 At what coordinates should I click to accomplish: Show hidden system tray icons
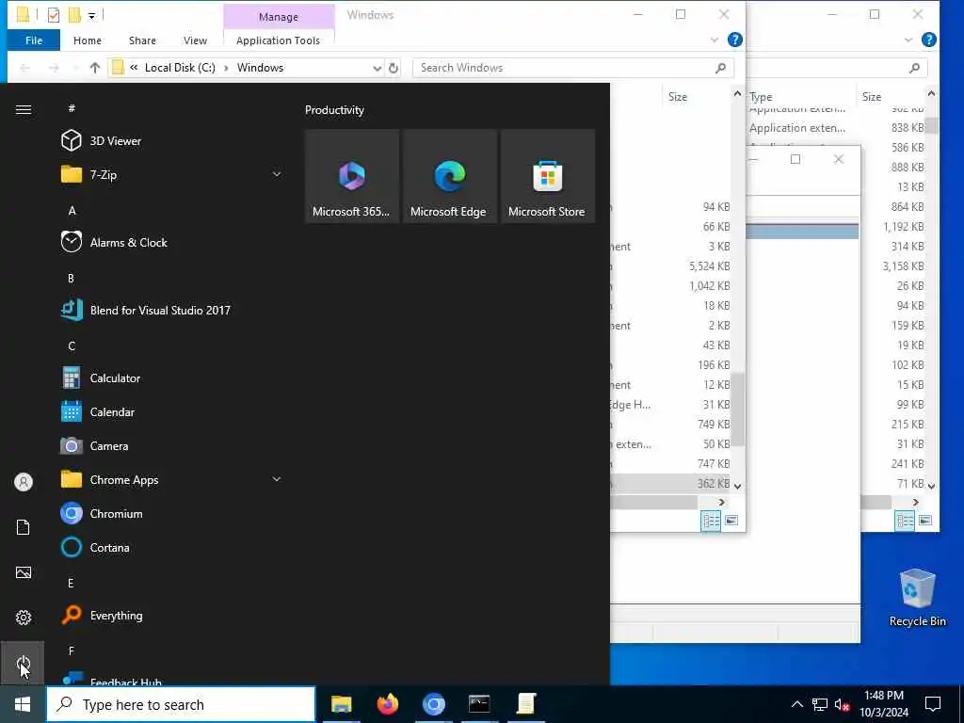pyautogui.click(x=796, y=704)
